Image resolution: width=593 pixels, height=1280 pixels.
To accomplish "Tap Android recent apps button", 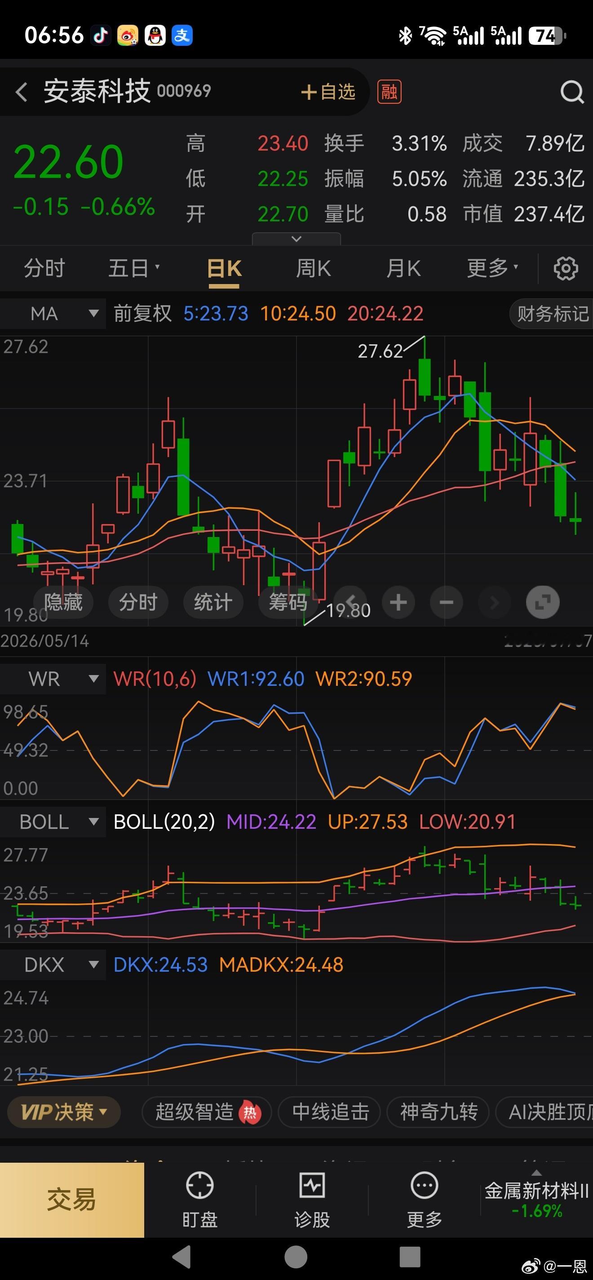I will click(410, 1257).
